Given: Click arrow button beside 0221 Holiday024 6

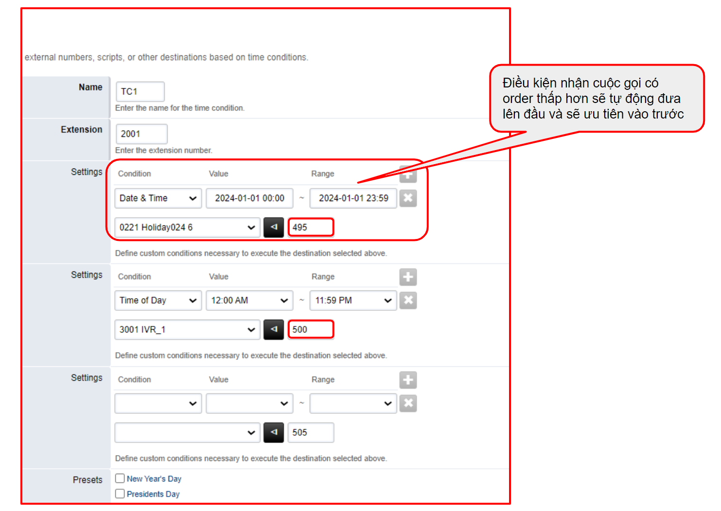Looking at the screenshot, I should (273, 227).
